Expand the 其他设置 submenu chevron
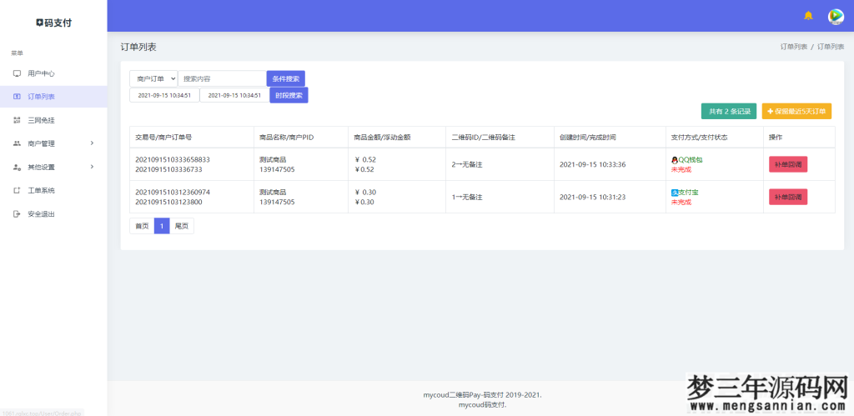Image resolution: width=854 pixels, height=416 pixels. click(x=92, y=167)
